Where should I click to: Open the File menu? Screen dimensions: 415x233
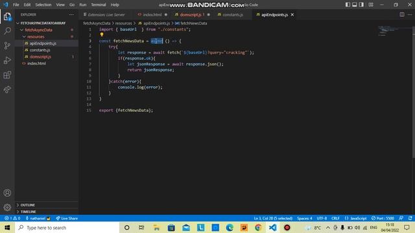(x=16, y=5)
